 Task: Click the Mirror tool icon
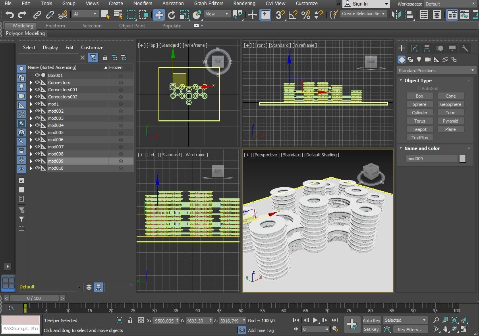(x=396, y=15)
